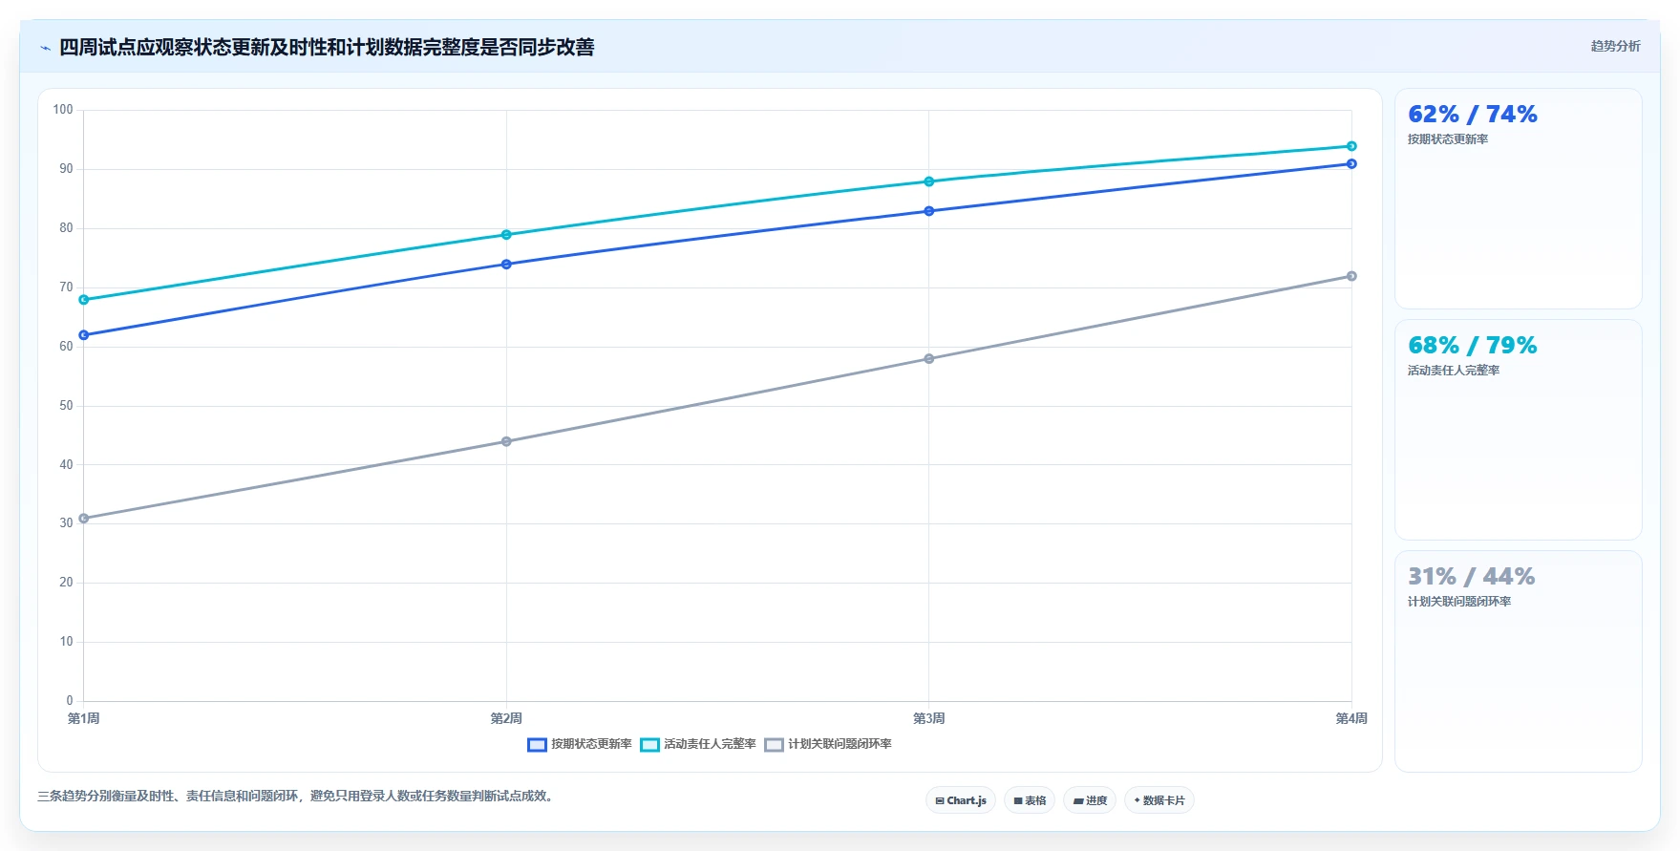Viewport: 1680px width, 851px height.
Task: Click the 计划关联问题闭环率 caption in the KPI card
Action: click(x=1459, y=602)
